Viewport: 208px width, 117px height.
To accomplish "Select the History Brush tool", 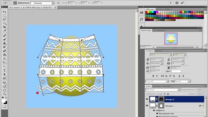I will coord(5,47).
